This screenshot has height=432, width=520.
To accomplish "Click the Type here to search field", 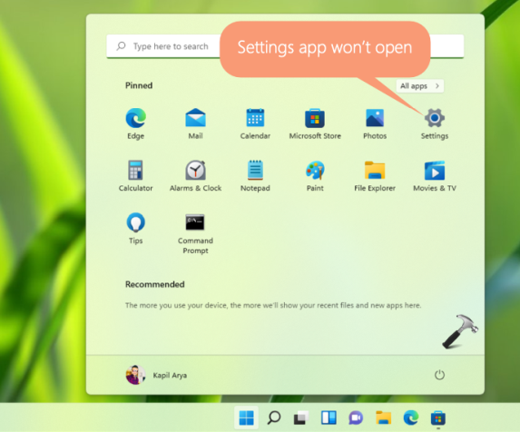I will (x=285, y=46).
